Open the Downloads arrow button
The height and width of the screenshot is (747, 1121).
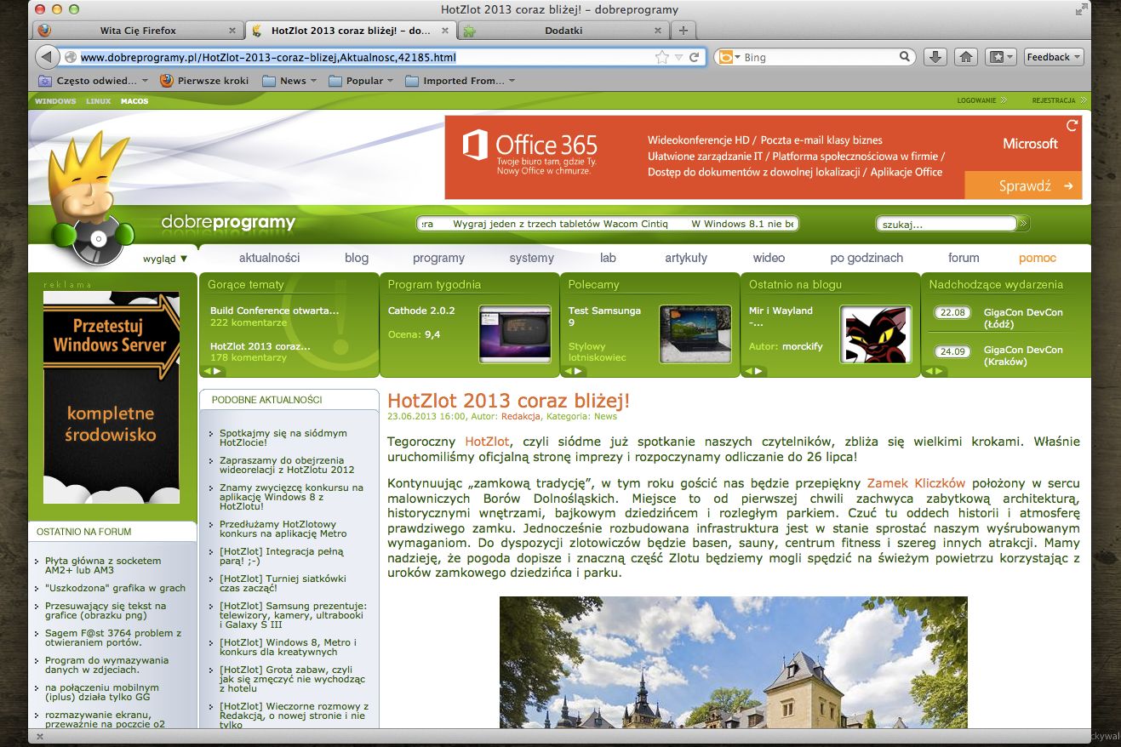pyautogui.click(x=935, y=57)
